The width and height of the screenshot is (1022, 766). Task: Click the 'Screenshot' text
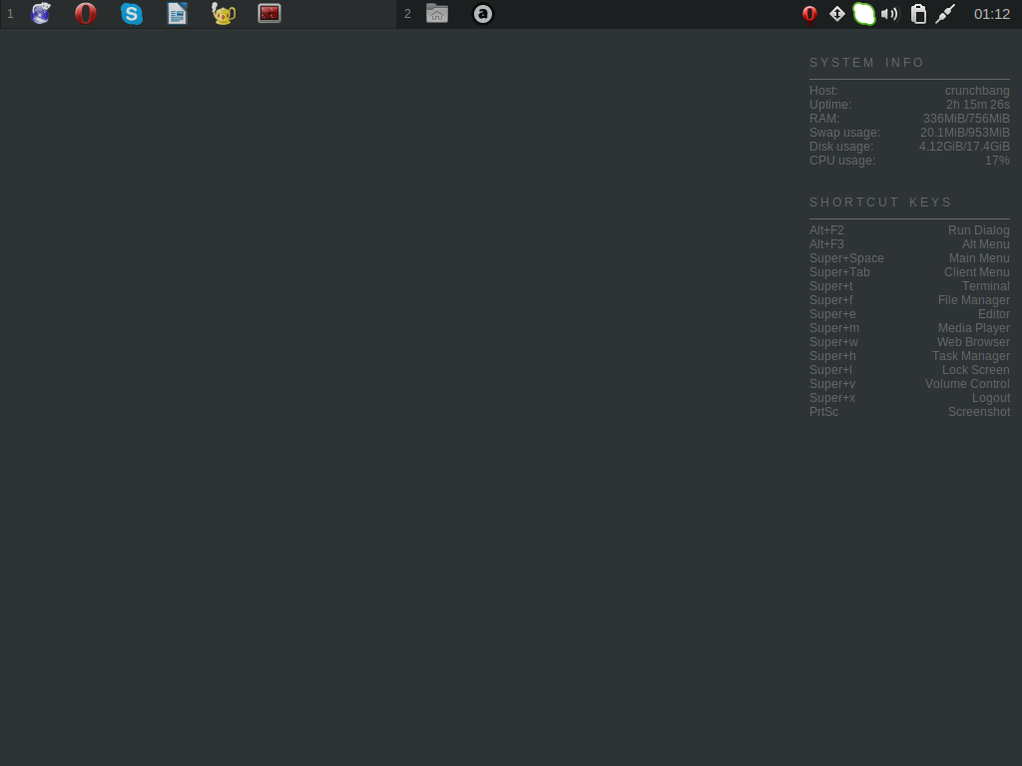pyautogui.click(x=979, y=412)
